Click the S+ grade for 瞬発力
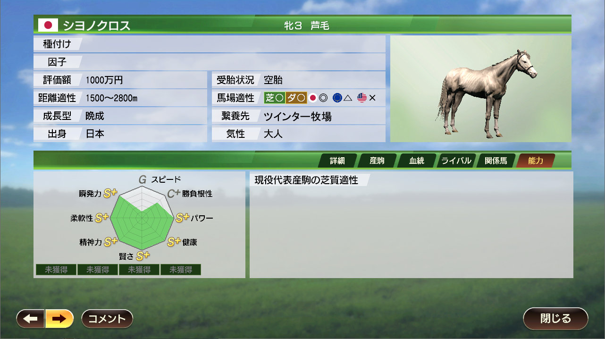Screen dimensions: 605x339 point(110,193)
